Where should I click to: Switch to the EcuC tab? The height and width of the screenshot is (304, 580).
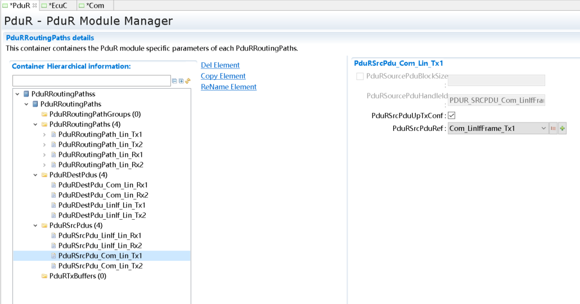click(57, 6)
